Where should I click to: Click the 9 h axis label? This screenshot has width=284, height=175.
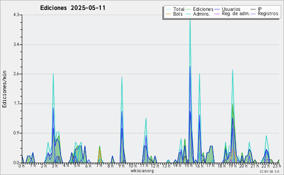[x=122, y=166]
